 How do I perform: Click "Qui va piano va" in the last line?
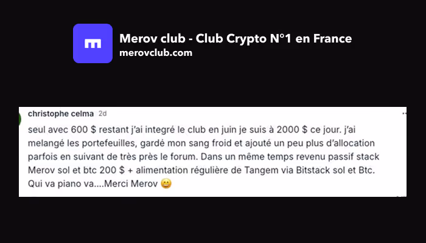pyautogui.click(x=61, y=184)
